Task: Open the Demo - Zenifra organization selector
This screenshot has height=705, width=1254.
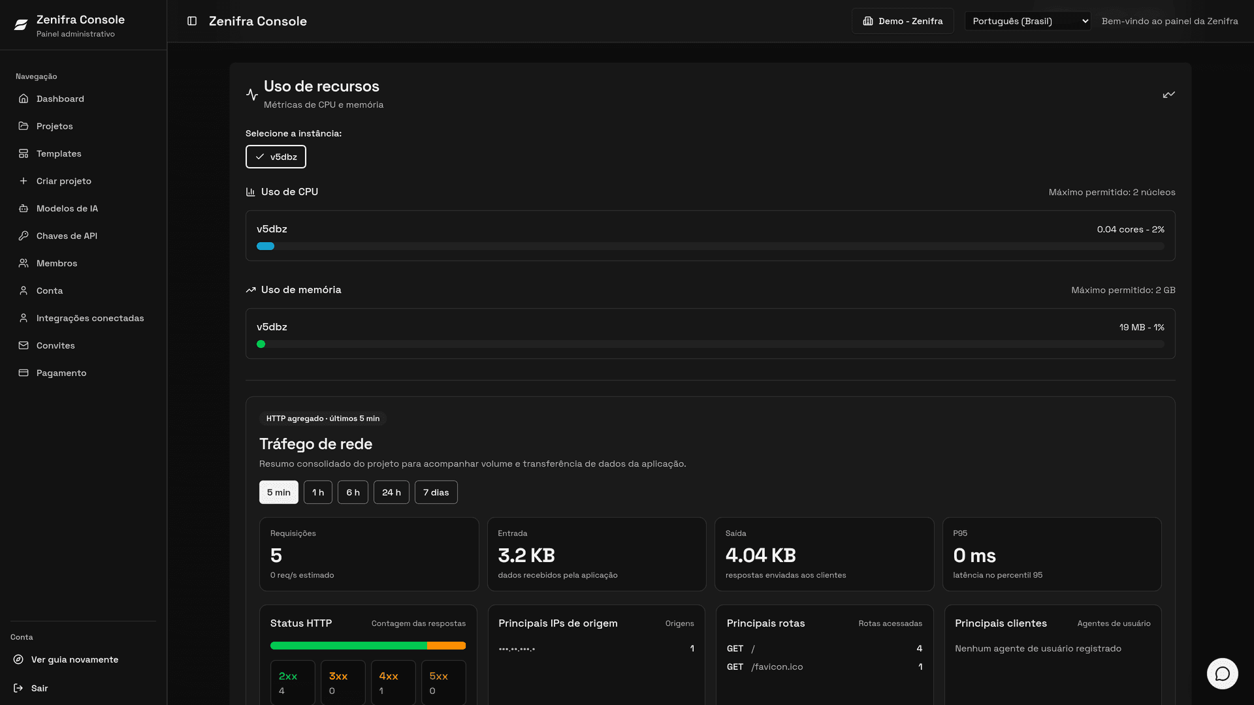Action: pyautogui.click(x=903, y=21)
